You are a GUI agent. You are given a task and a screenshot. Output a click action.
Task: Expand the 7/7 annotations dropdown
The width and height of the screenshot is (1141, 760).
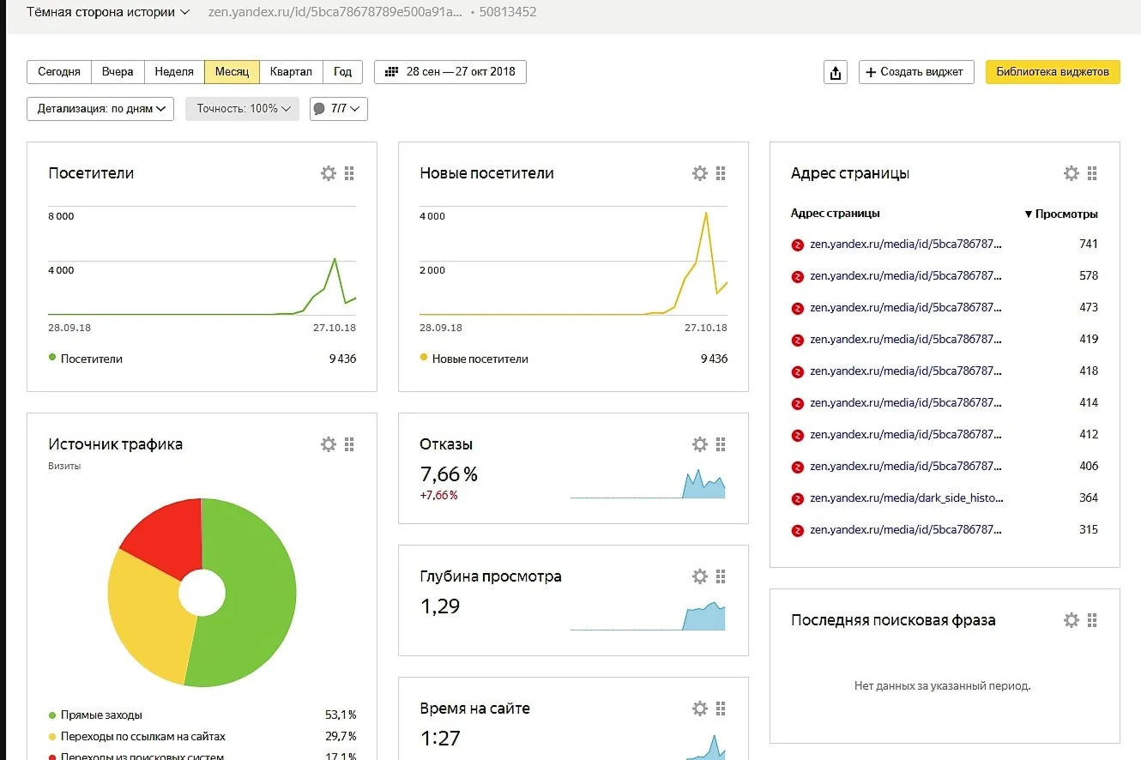pyautogui.click(x=338, y=109)
